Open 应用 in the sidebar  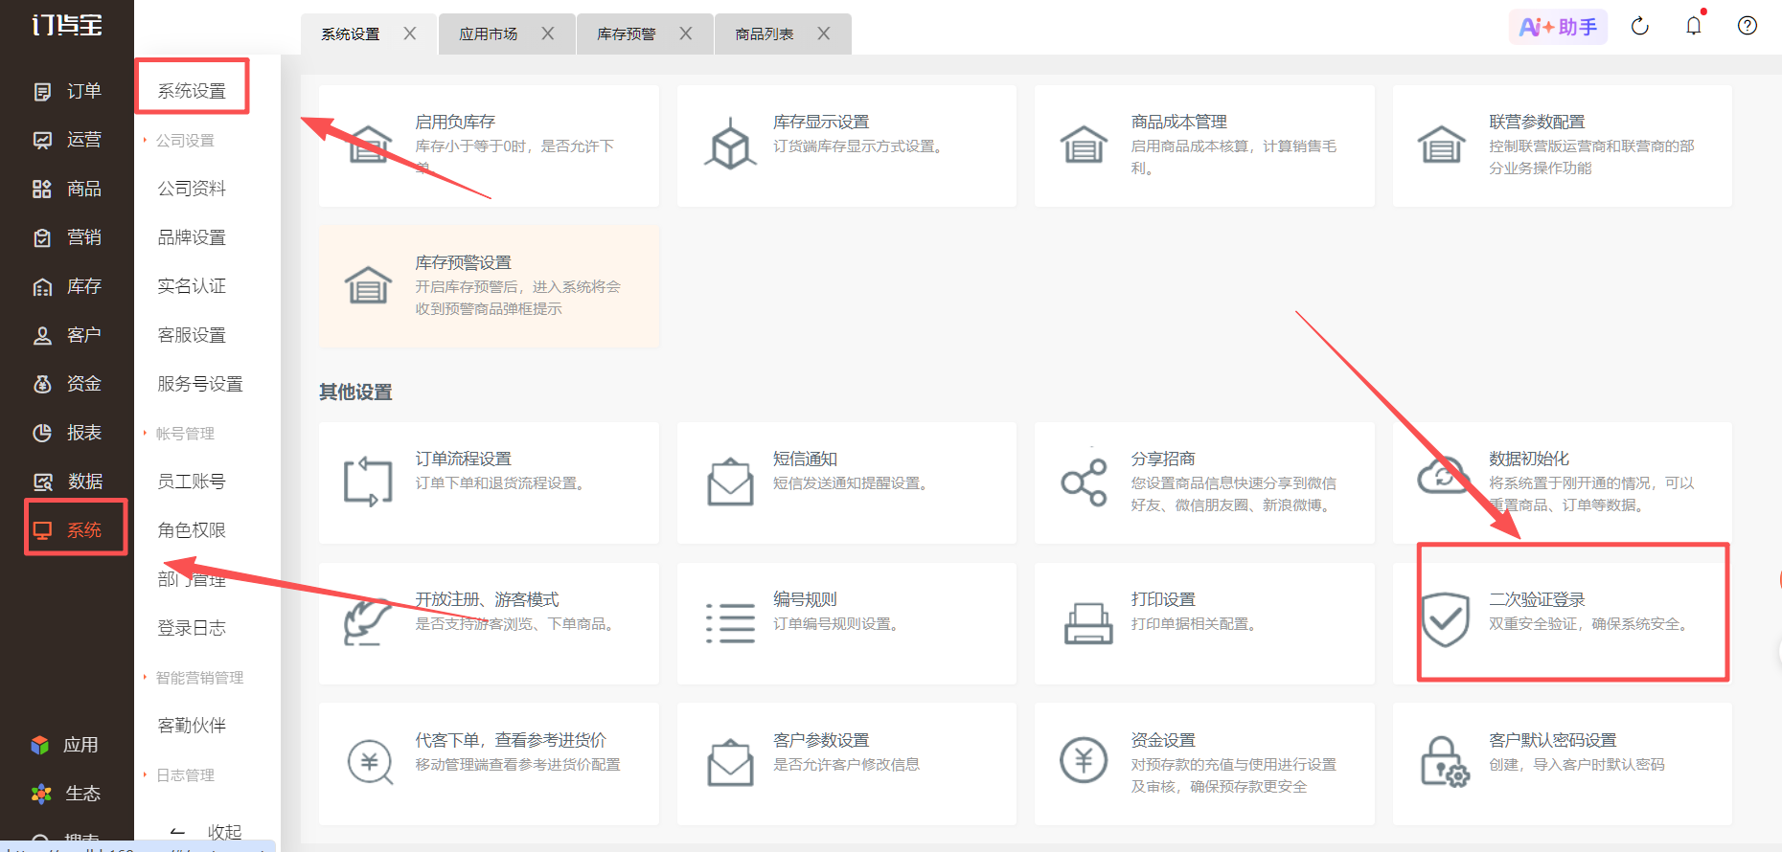65,745
